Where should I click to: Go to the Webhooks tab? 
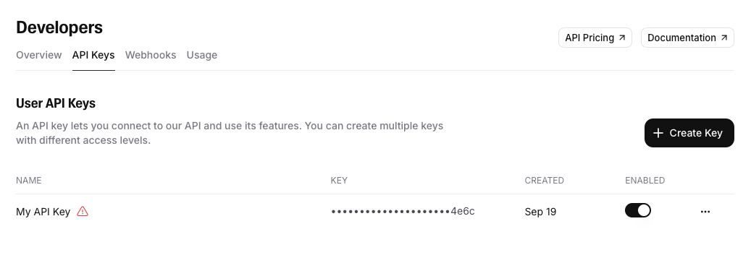tap(151, 55)
